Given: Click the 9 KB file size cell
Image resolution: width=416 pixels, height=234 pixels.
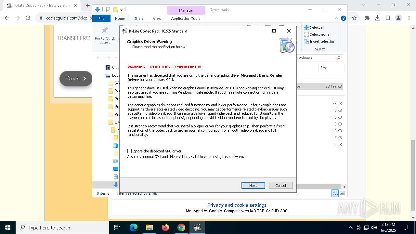Looking at the screenshot, I should (x=338, y=145).
